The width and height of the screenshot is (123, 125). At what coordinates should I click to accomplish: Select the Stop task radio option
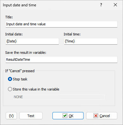point(10,79)
